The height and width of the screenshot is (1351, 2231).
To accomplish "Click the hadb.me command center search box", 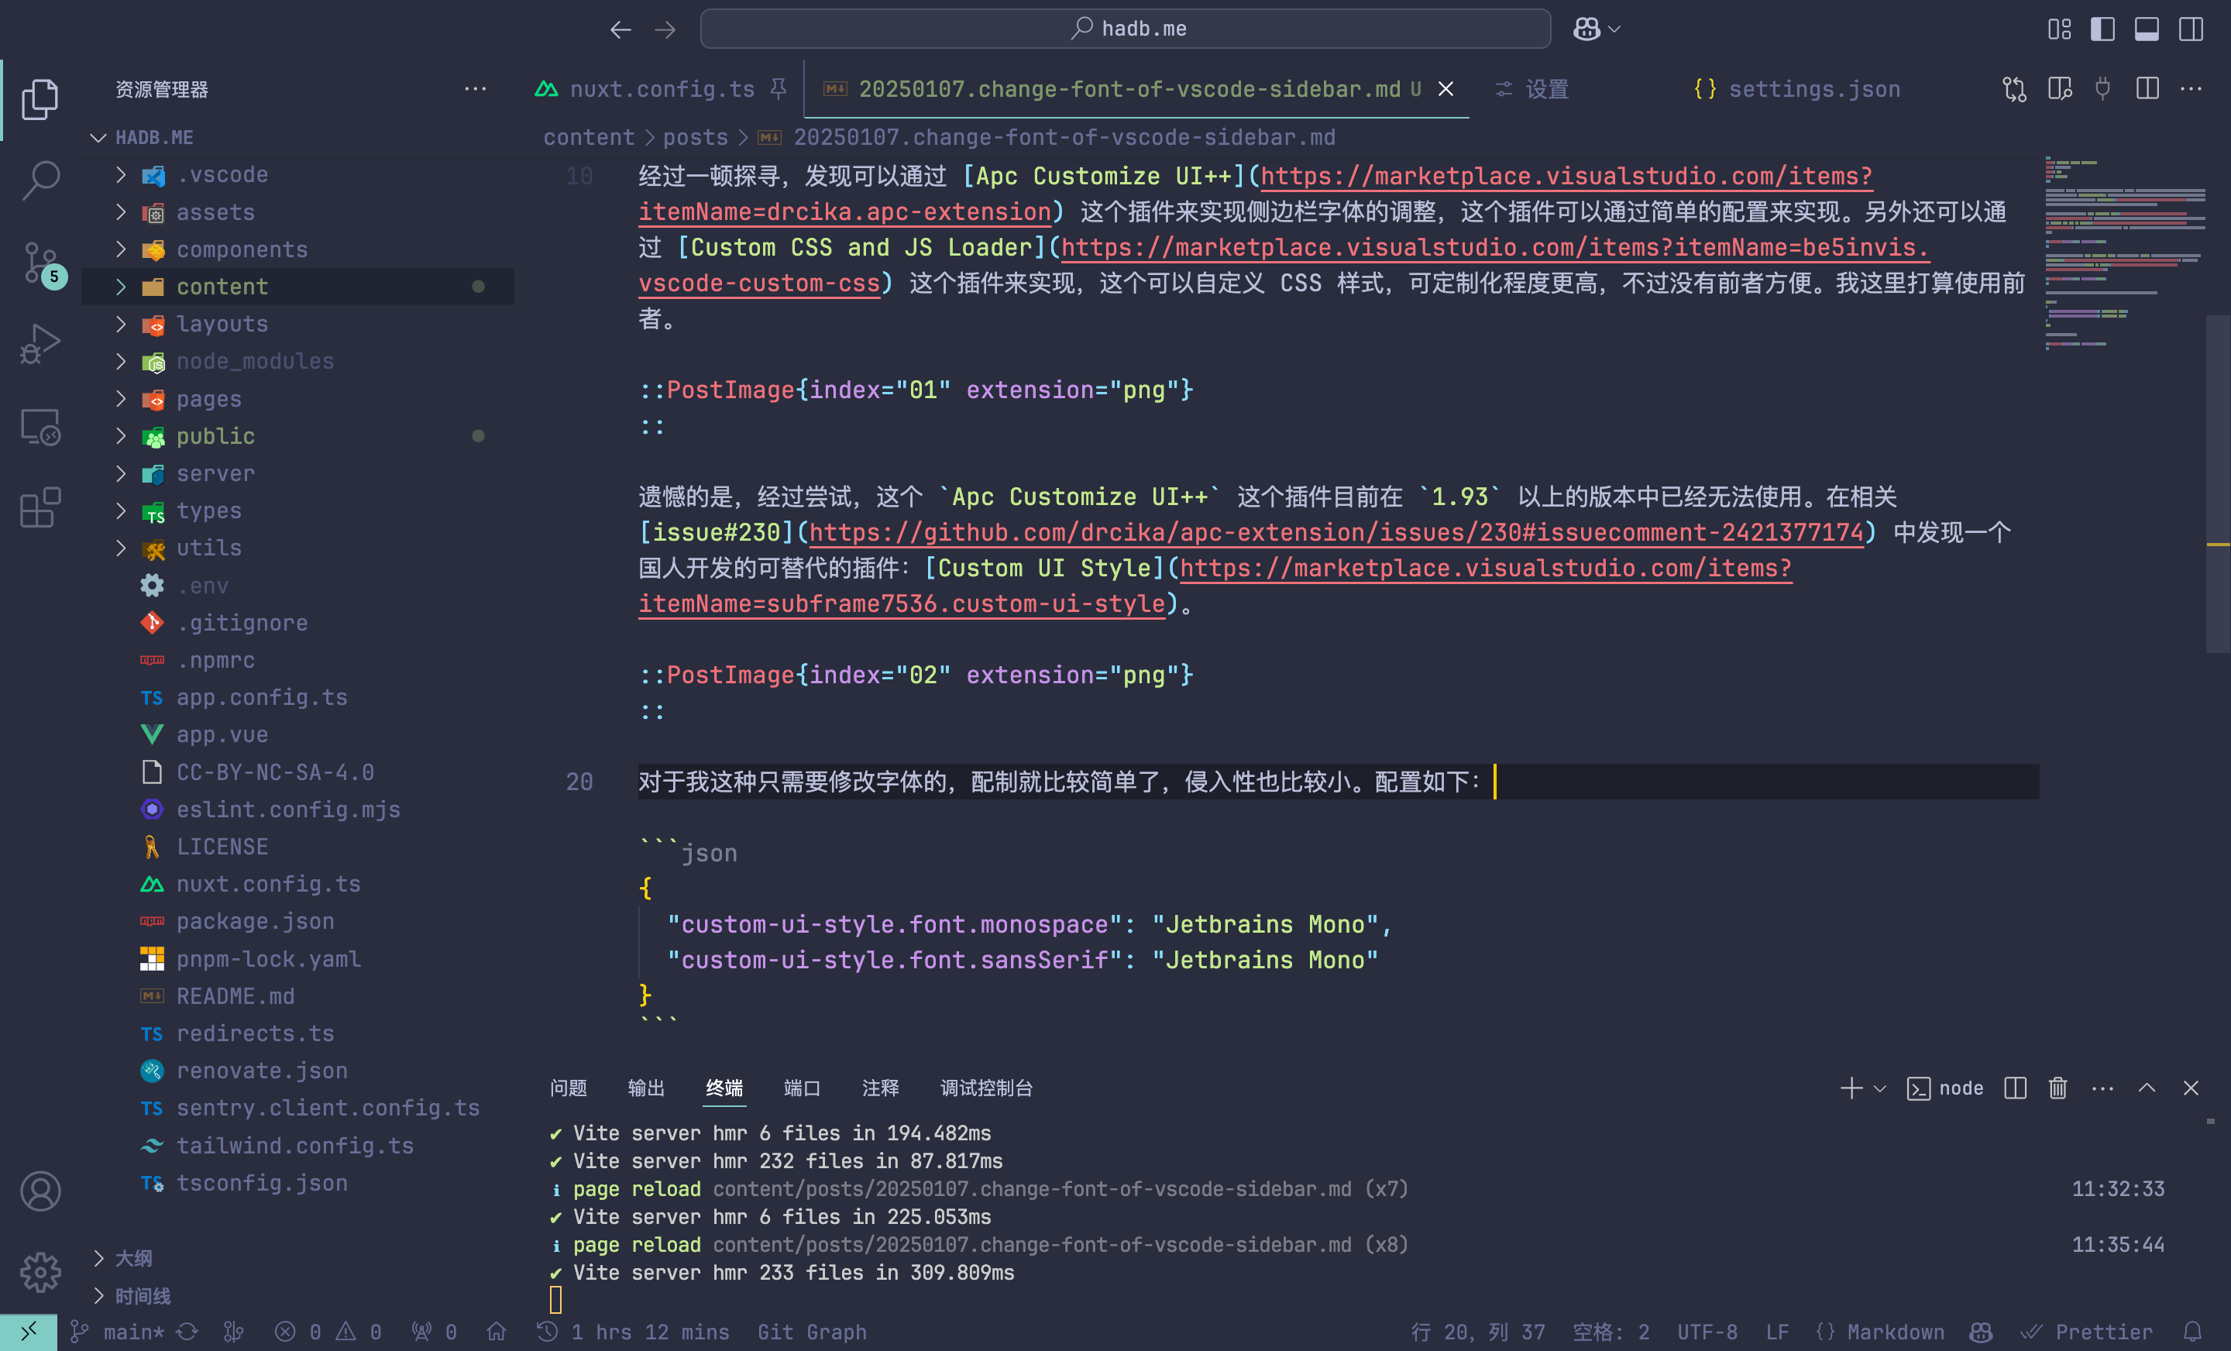I will point(1125,29).
